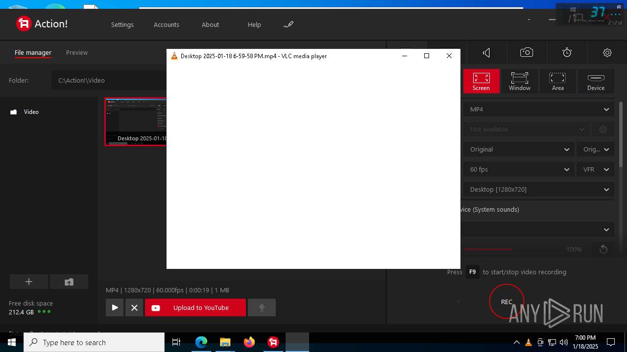
Task: Expand the Not available codec dropdown
Action: click(x=526, y=129)
